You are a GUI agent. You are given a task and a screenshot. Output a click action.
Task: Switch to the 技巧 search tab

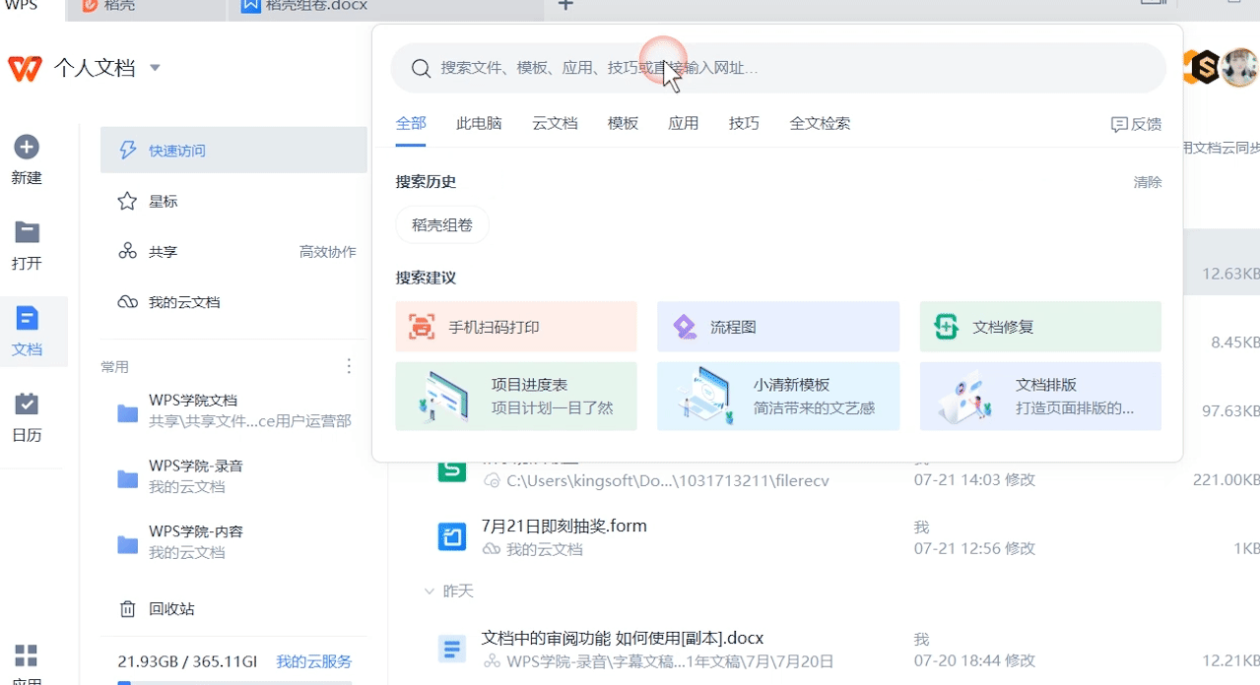pos(744,123)
